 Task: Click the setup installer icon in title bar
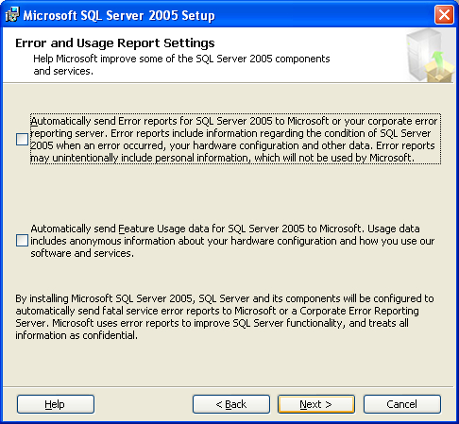click(x=12, y=14)
